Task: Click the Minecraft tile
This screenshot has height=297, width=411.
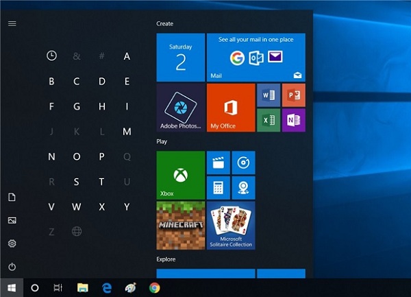Action: click(181, 225)
